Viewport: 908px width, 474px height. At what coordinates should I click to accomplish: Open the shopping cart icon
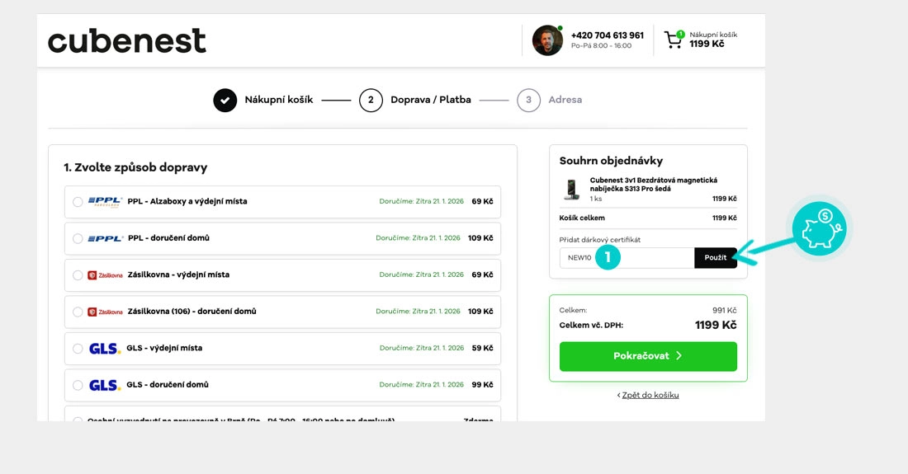(x=674, y=40)
